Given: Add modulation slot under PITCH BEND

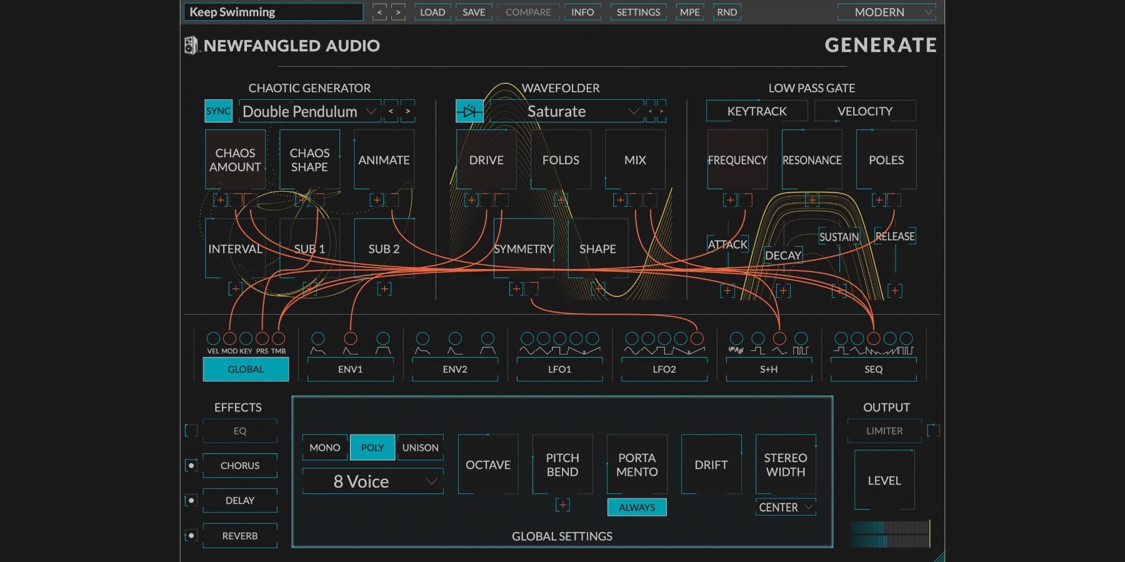Looking at the screenshot, I should (562, 505).
